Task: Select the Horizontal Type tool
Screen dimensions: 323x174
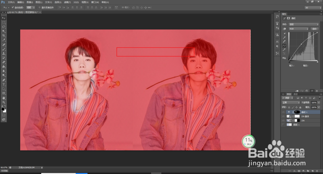Action: tap(4, 85)
